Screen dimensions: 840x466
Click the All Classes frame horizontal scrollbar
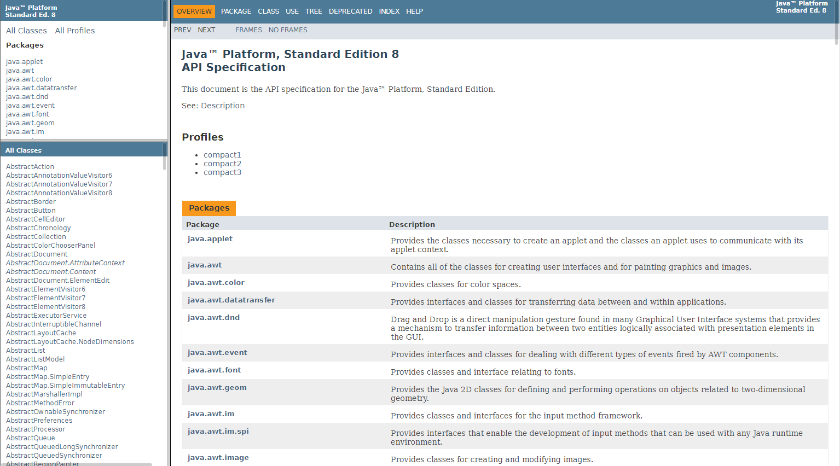click(76, 464)
